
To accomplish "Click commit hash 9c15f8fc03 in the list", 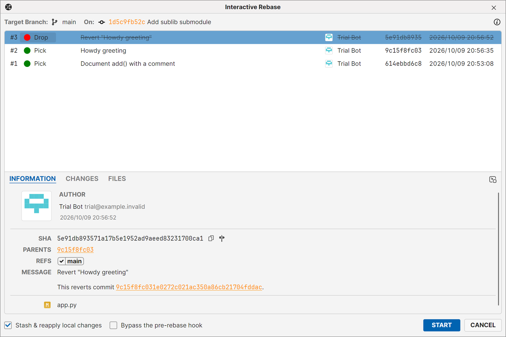I will click(403, 51).
